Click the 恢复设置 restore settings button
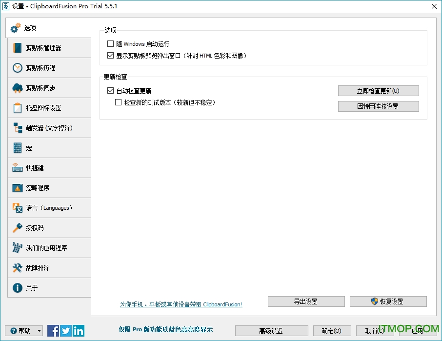The height and width of the screenshot is (341, 442). 388,301
